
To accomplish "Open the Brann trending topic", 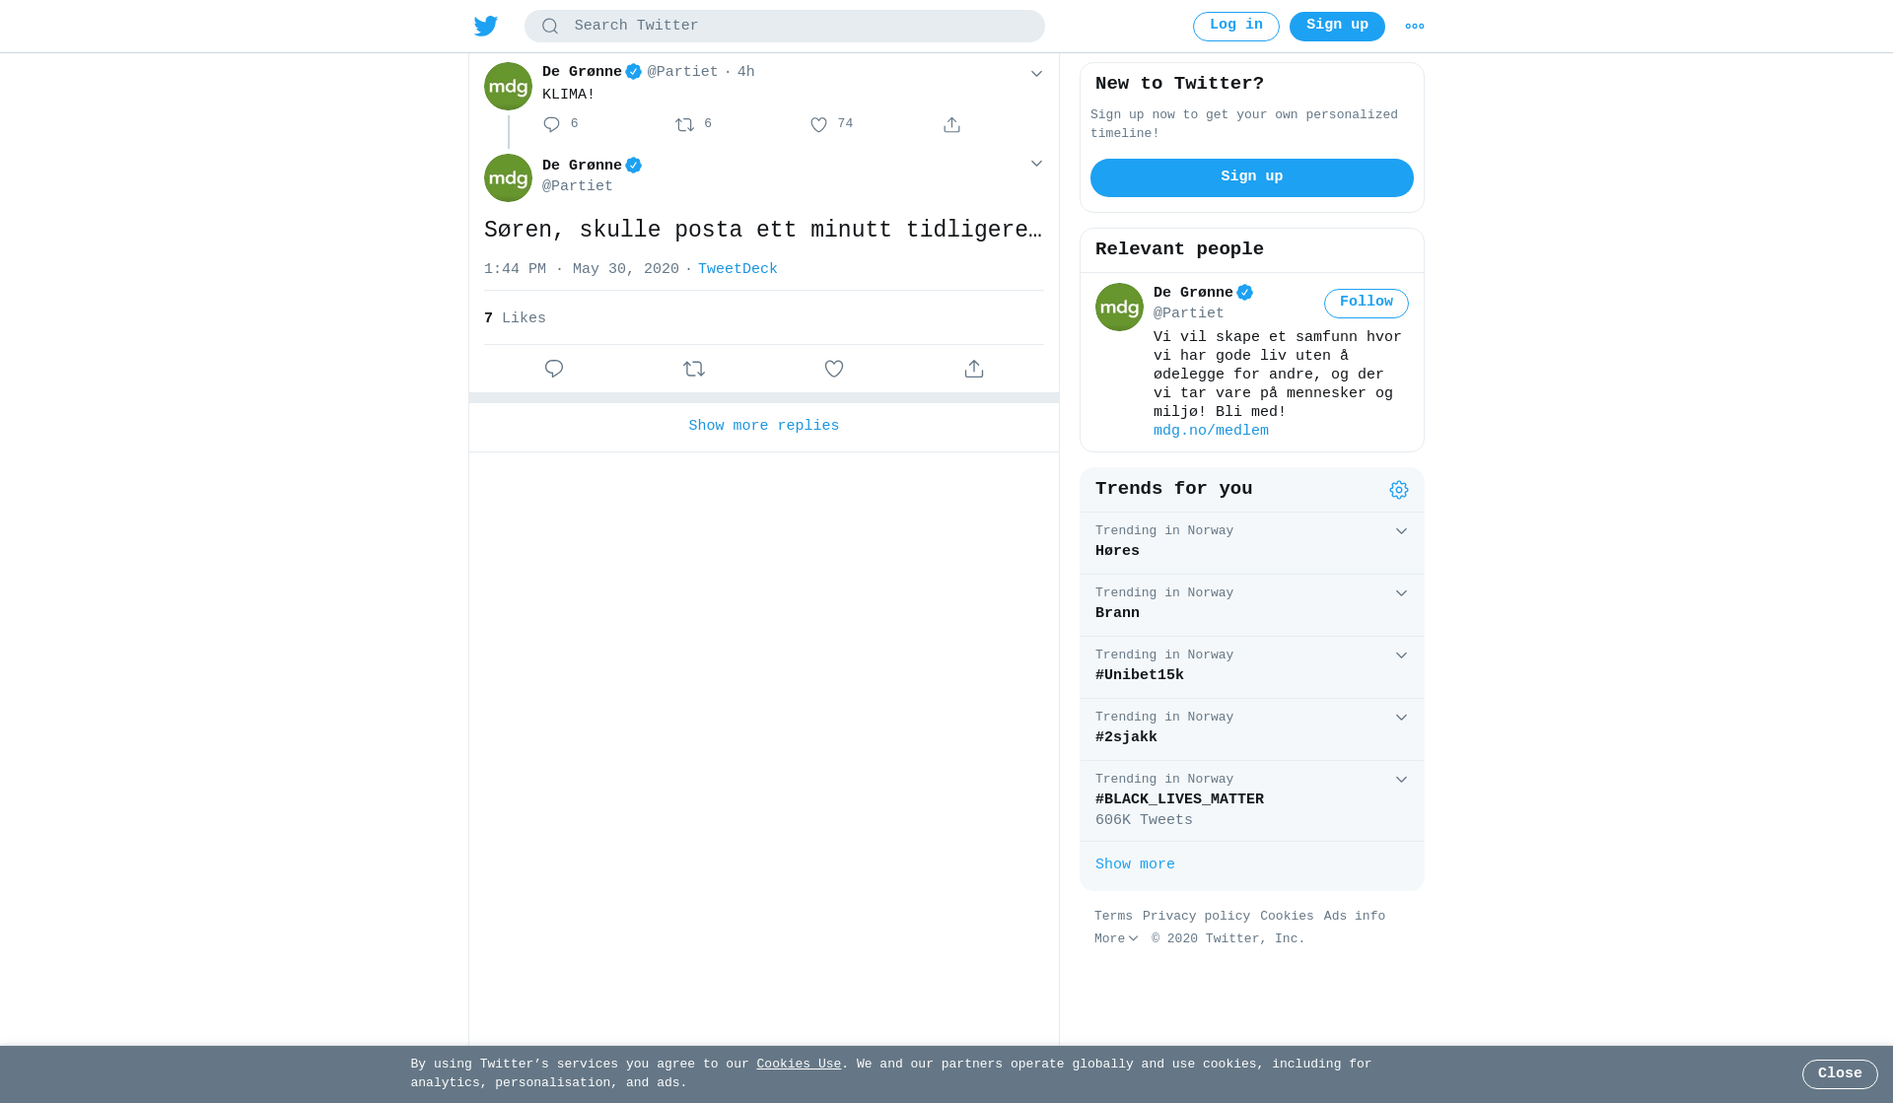I will (1117, 613).
